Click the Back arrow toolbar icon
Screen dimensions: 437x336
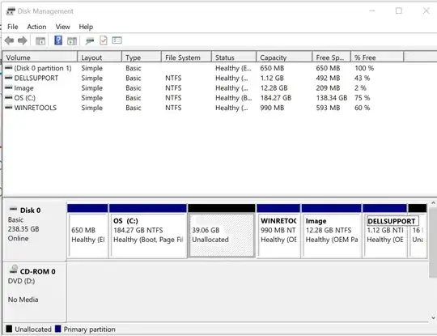pyautogui.click(x=9, y=40)
